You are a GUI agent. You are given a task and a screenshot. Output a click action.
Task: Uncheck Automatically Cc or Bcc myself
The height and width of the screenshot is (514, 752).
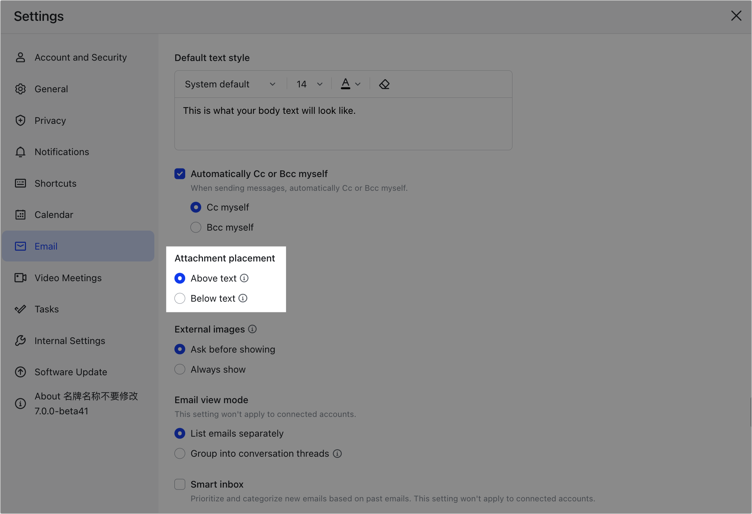pos(180,174)
